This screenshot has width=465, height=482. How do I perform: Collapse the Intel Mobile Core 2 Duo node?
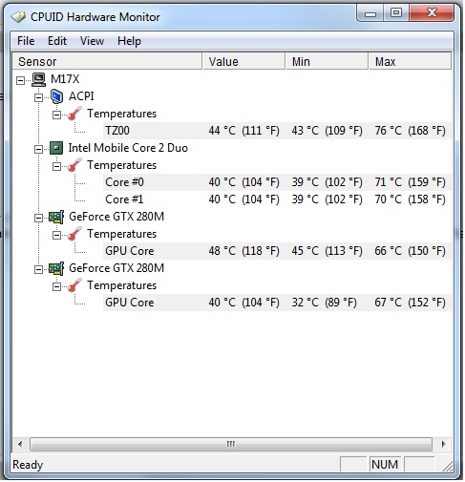[38, 149]
